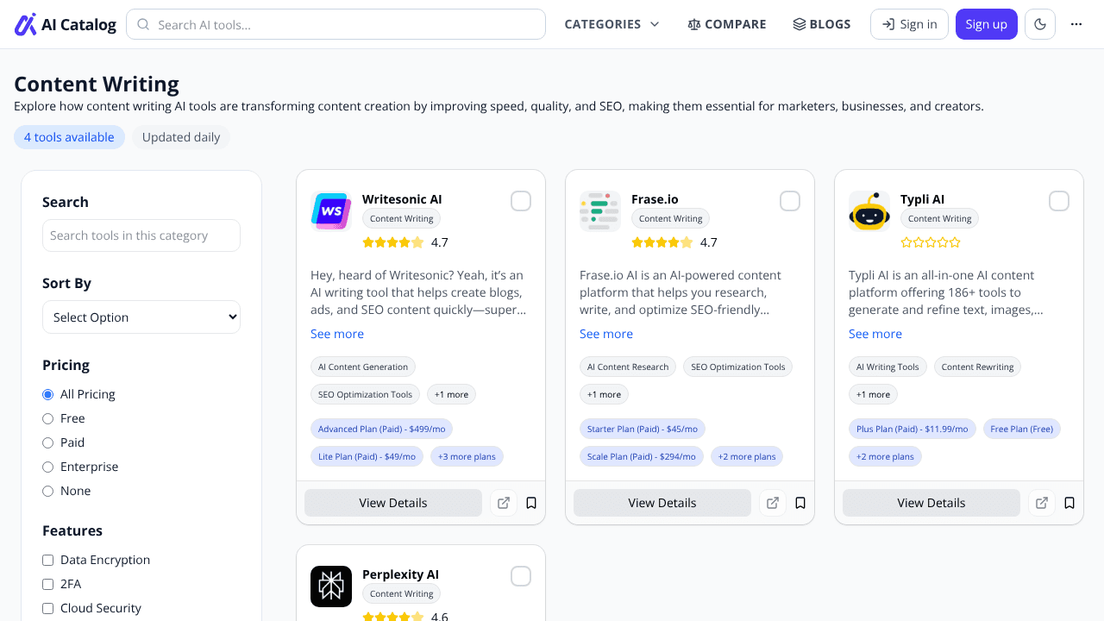The height and width of the screenshot is (621, 1104).
Task: View Details for Frase.io
Action: pyautogui.click(x=662, y=503)
